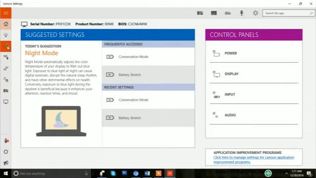The height and width of the screenshot is (178, 316).
Task: Click the Cortana Ask me anything box
Action: [x=51, y=174]
